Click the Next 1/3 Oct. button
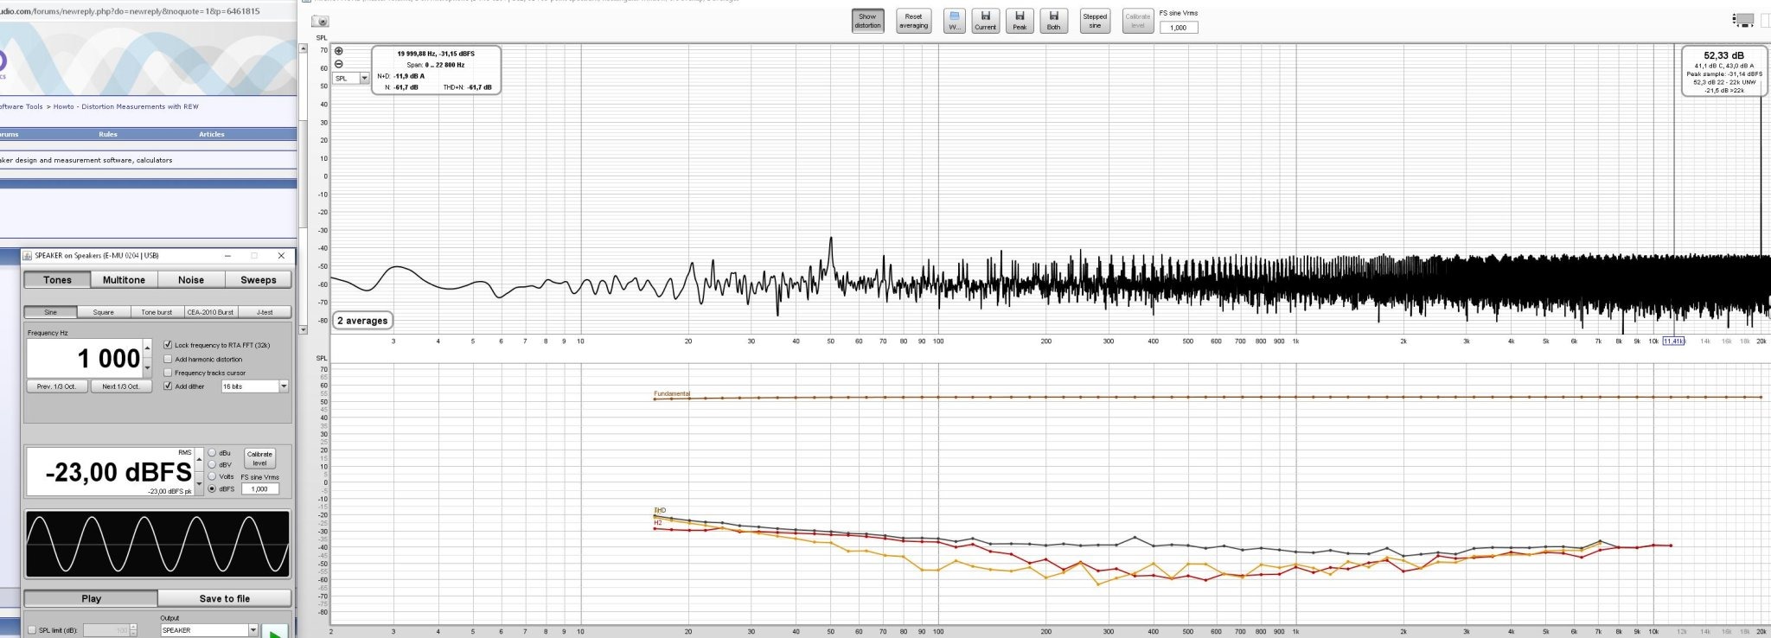Image resolution: width=1771 pixels, height=638 pixels. coord(121,386)
